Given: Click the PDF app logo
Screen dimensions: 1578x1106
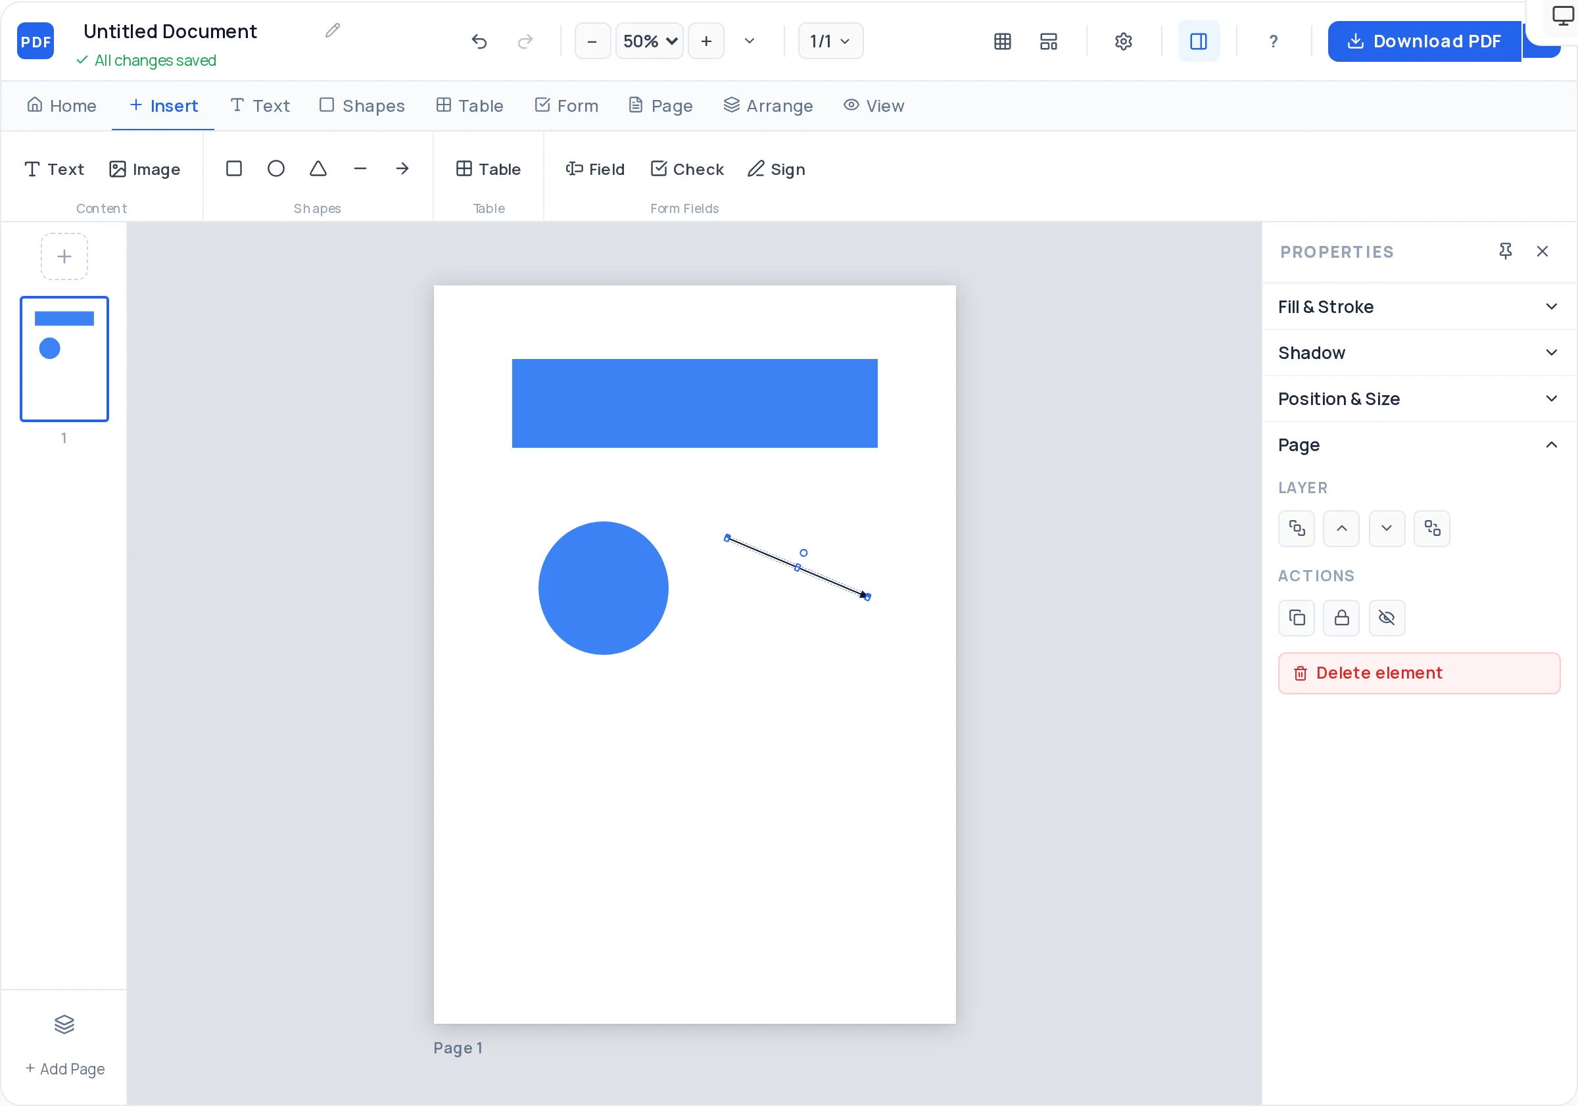Looking at the screenshot, I should 35,41.
